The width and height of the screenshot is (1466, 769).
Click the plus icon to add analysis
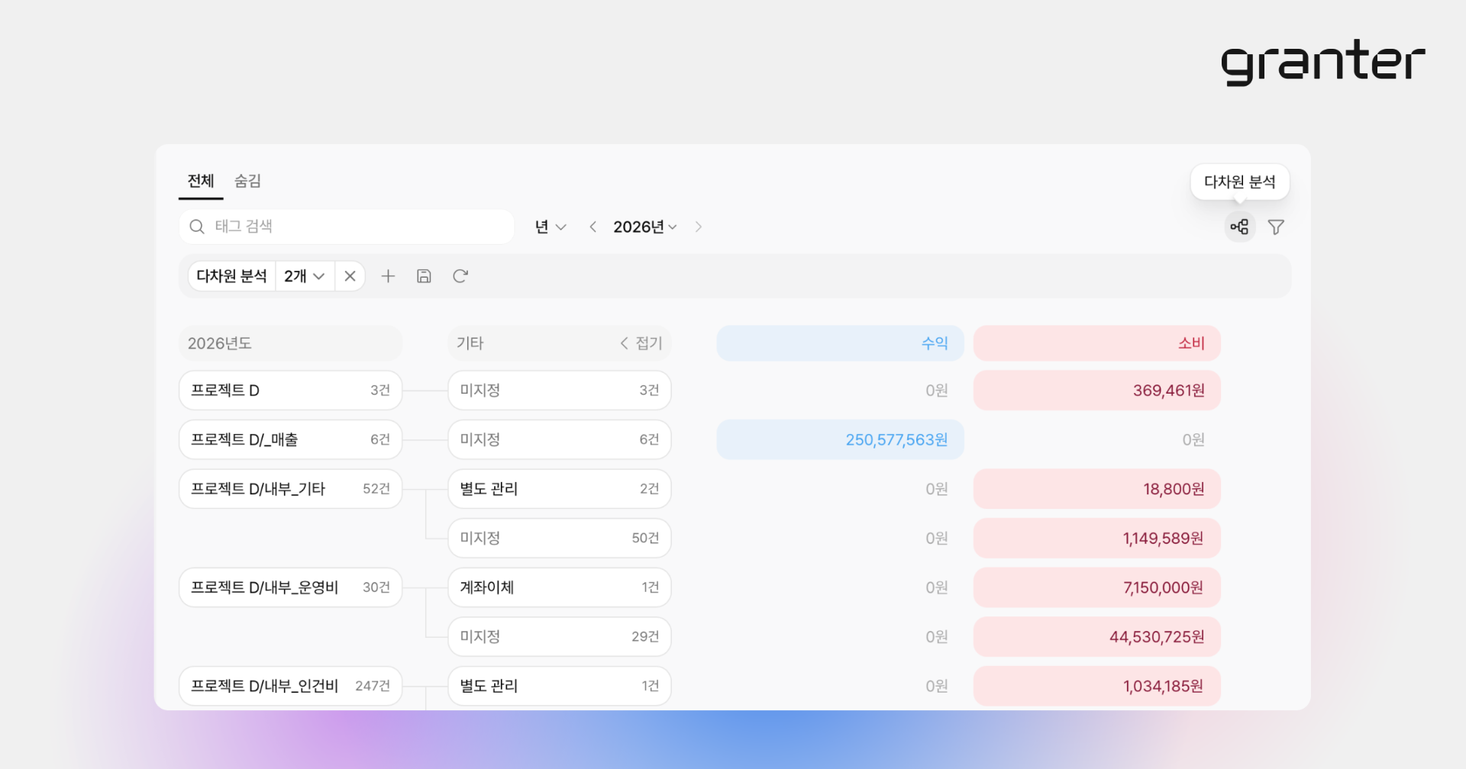coord(388,276)
